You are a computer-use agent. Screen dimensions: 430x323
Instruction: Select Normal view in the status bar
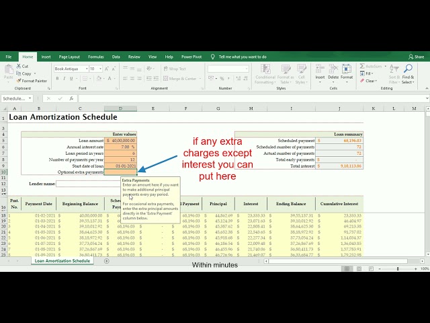pyautogui.click(x=347, y=268)
